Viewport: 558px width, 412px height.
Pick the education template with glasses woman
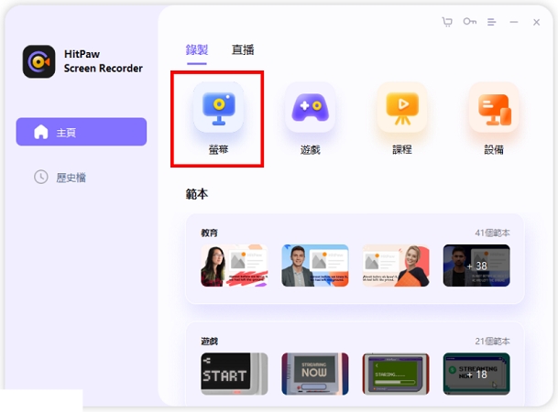tap(235, 266)
